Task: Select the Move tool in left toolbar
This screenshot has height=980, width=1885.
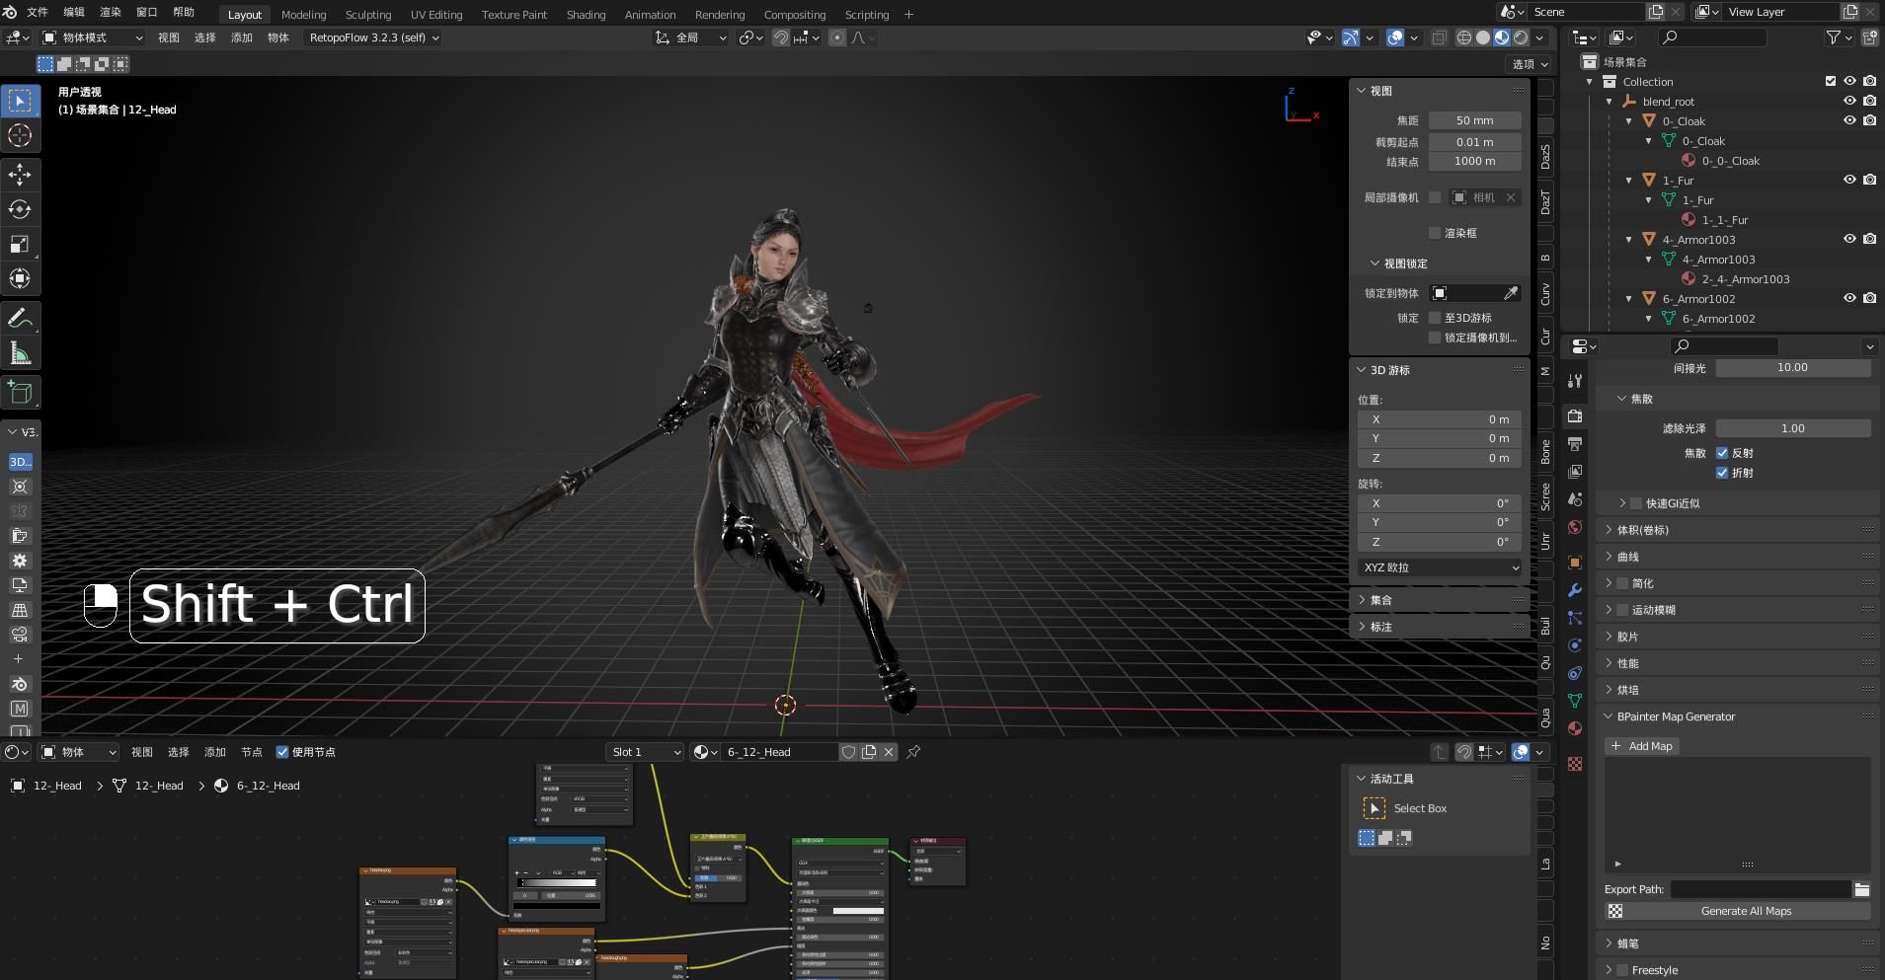Action: (x=20, y=176)
